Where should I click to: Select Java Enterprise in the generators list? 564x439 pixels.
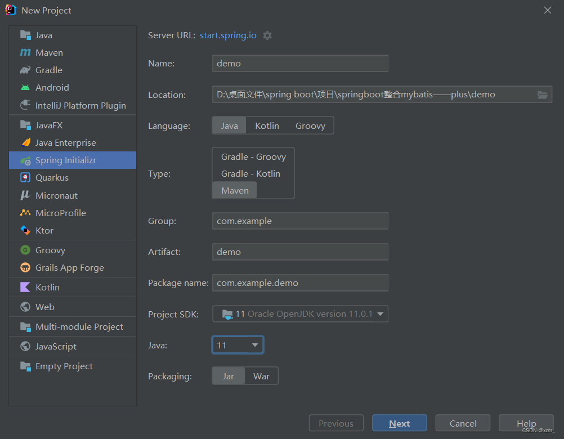pyautogui.click(x=65, y=143)
